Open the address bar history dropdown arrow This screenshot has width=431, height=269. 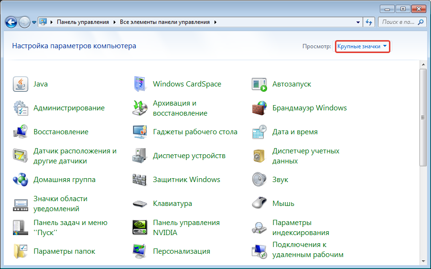(358, 22)
